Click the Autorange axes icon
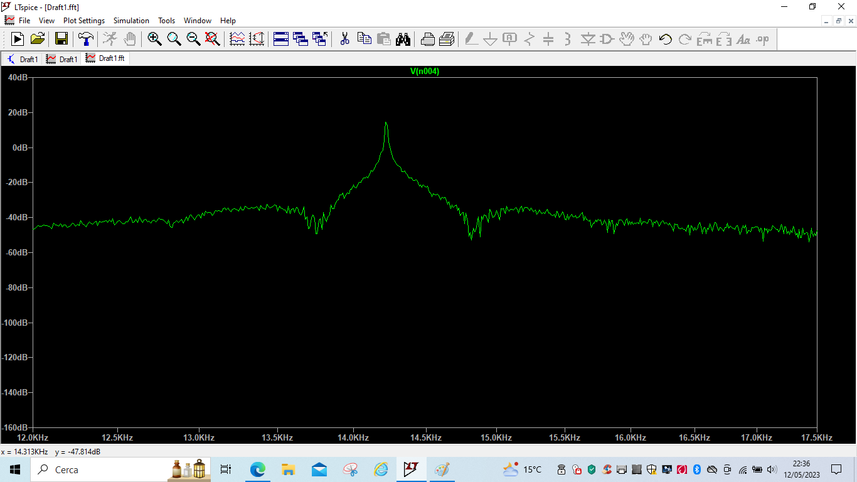857x482 pixels. coord(257,39)
